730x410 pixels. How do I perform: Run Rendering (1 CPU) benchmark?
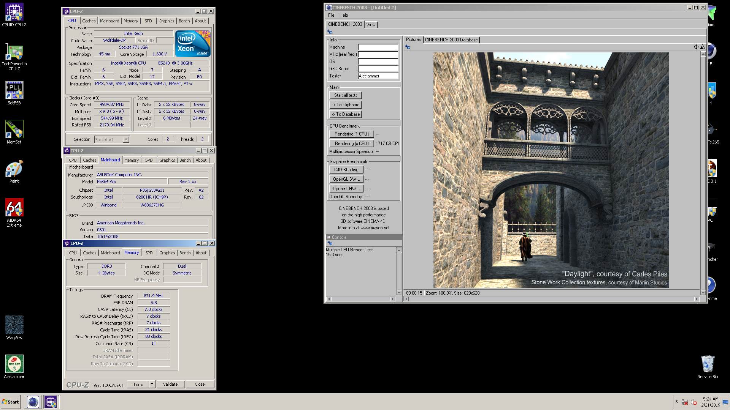352,134
